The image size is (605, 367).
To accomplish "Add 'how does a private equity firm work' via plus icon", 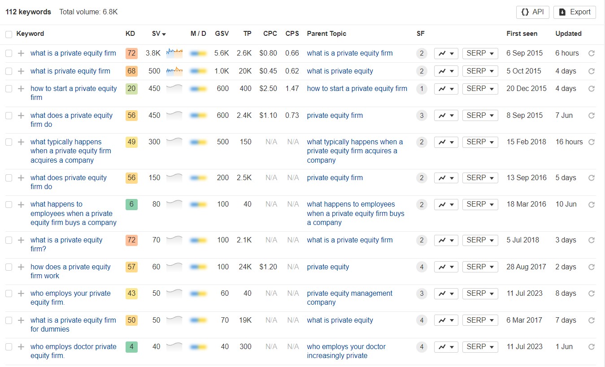I will pos(21,267).
